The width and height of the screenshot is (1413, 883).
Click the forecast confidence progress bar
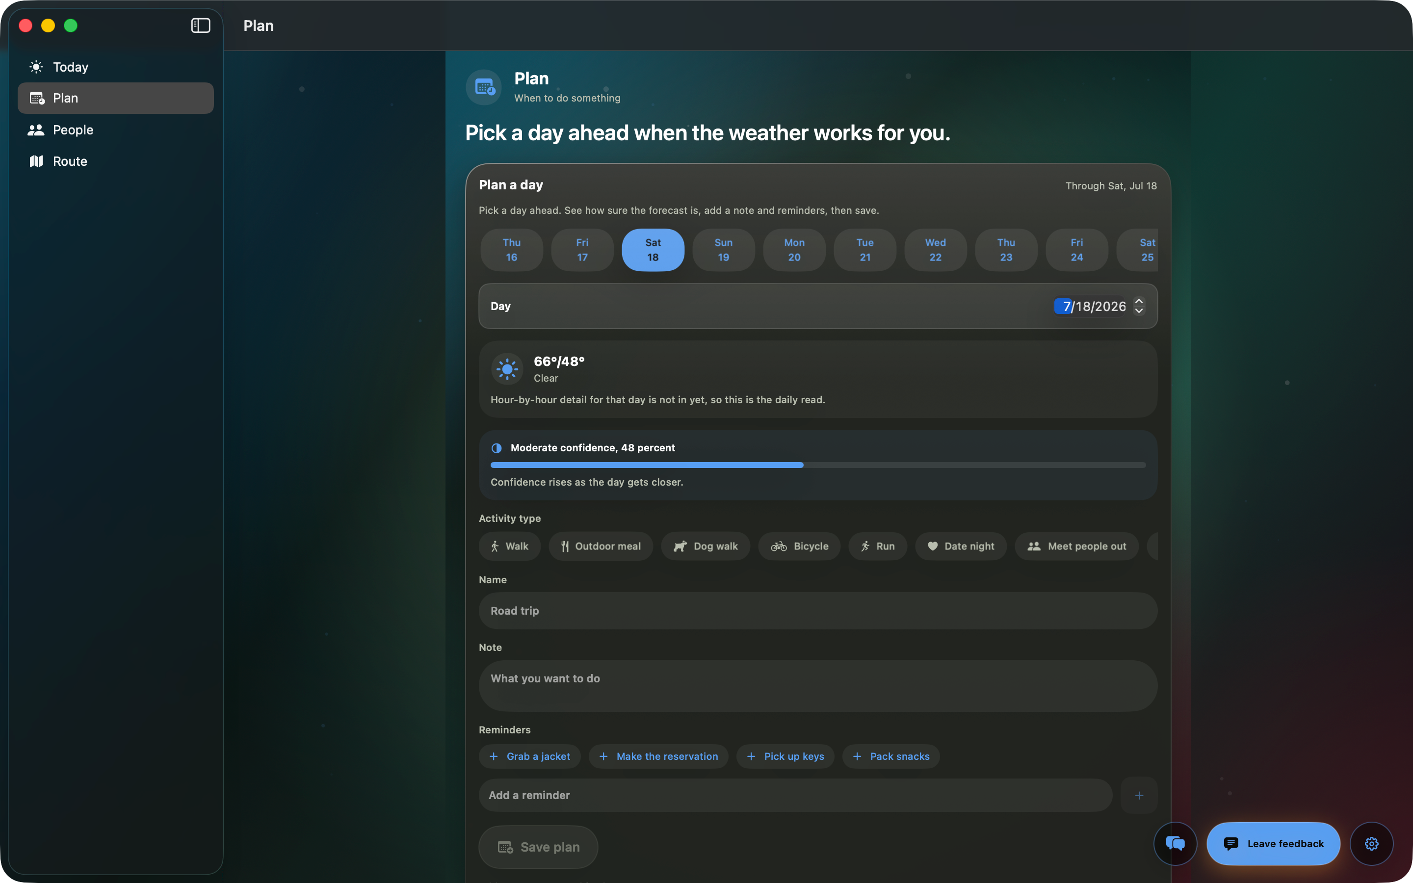[817, 466]
